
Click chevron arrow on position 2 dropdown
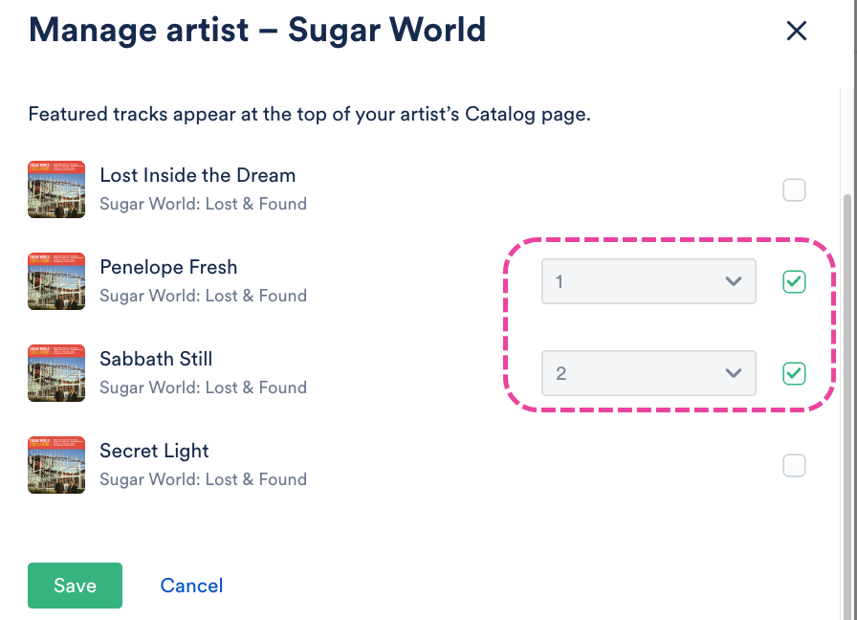(x=734, y=373)
